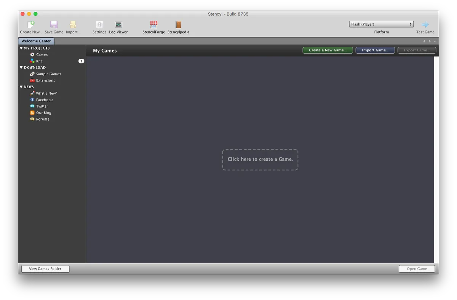Open the Platform dropdown Flash (Player)
The height and width of the screenshot is (300, 457).
click(381, 24)
